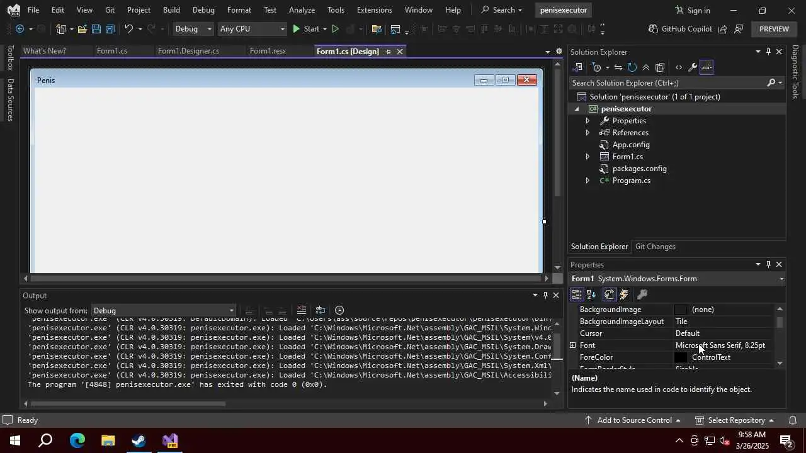Image resolution: width=806 pixels, height=453 pixels.
Task: Expand the Font property
Action: point(572,345)
